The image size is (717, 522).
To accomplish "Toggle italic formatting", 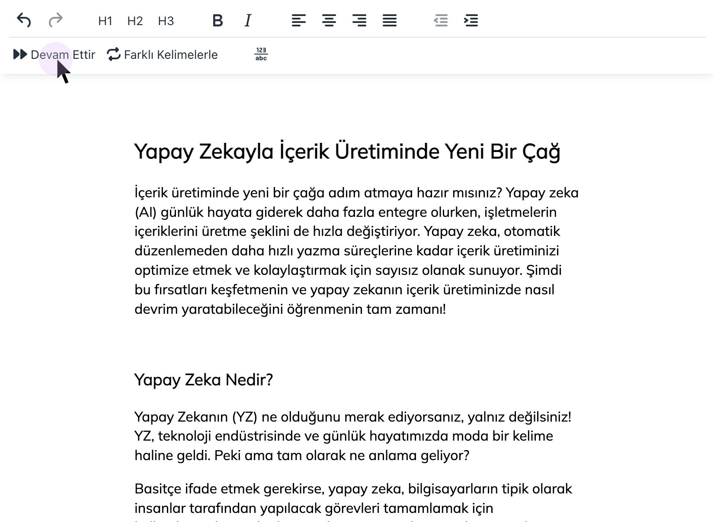I will [x=248, y=20].
